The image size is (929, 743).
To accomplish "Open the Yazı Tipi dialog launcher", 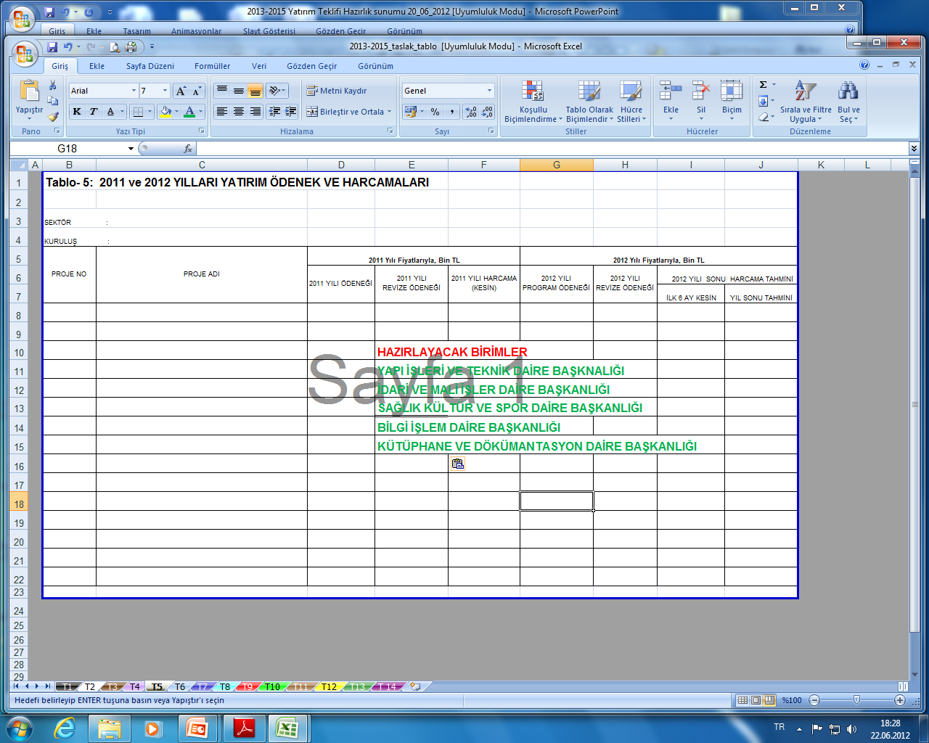I will [x=202, y=131].
